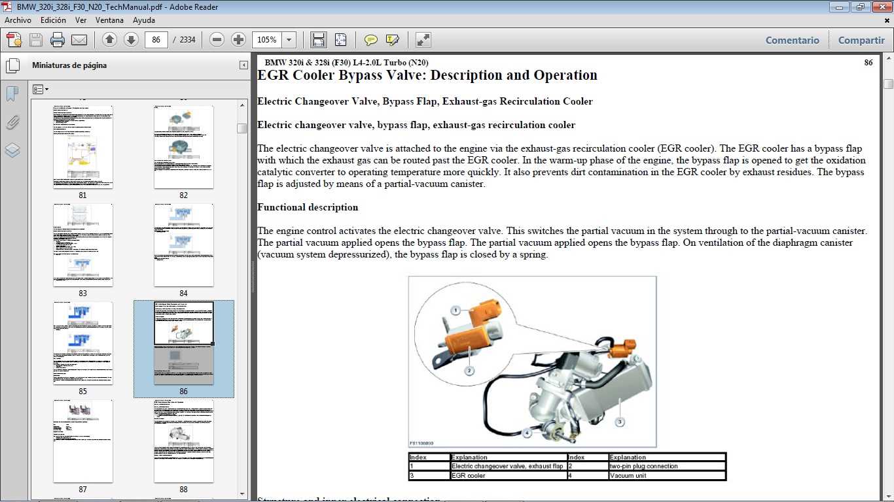
Task: Select page 87 thumbnail
Action: pos(82,441)
